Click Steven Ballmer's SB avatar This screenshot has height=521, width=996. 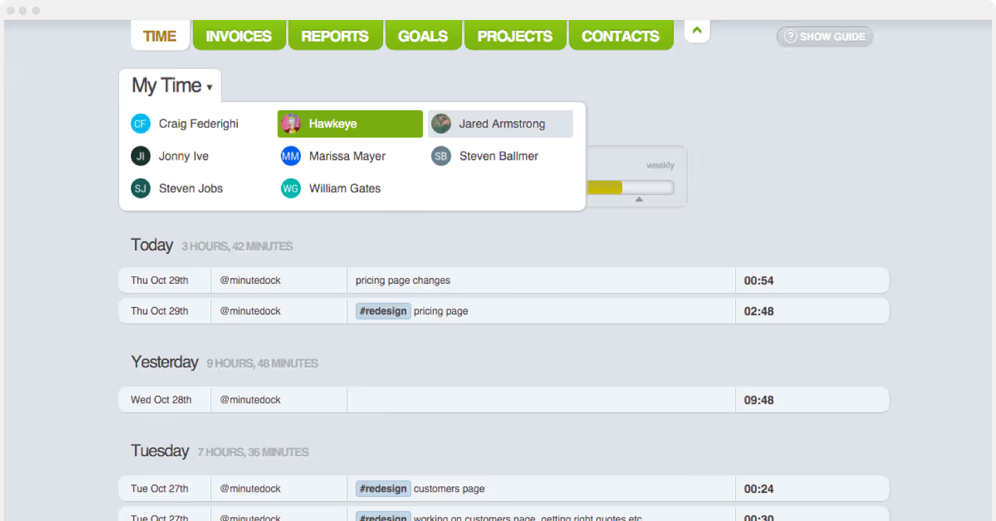click(x=441, y=156)
